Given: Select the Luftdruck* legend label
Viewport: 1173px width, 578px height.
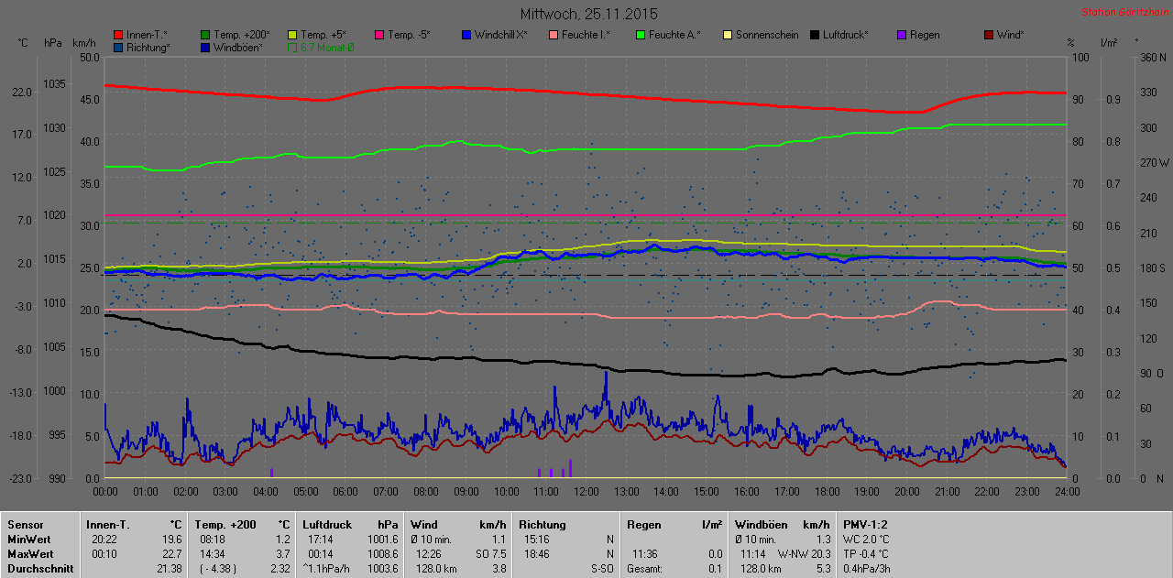Looking at the screenshot, I should pyautogui.click(x=845, y=35).
